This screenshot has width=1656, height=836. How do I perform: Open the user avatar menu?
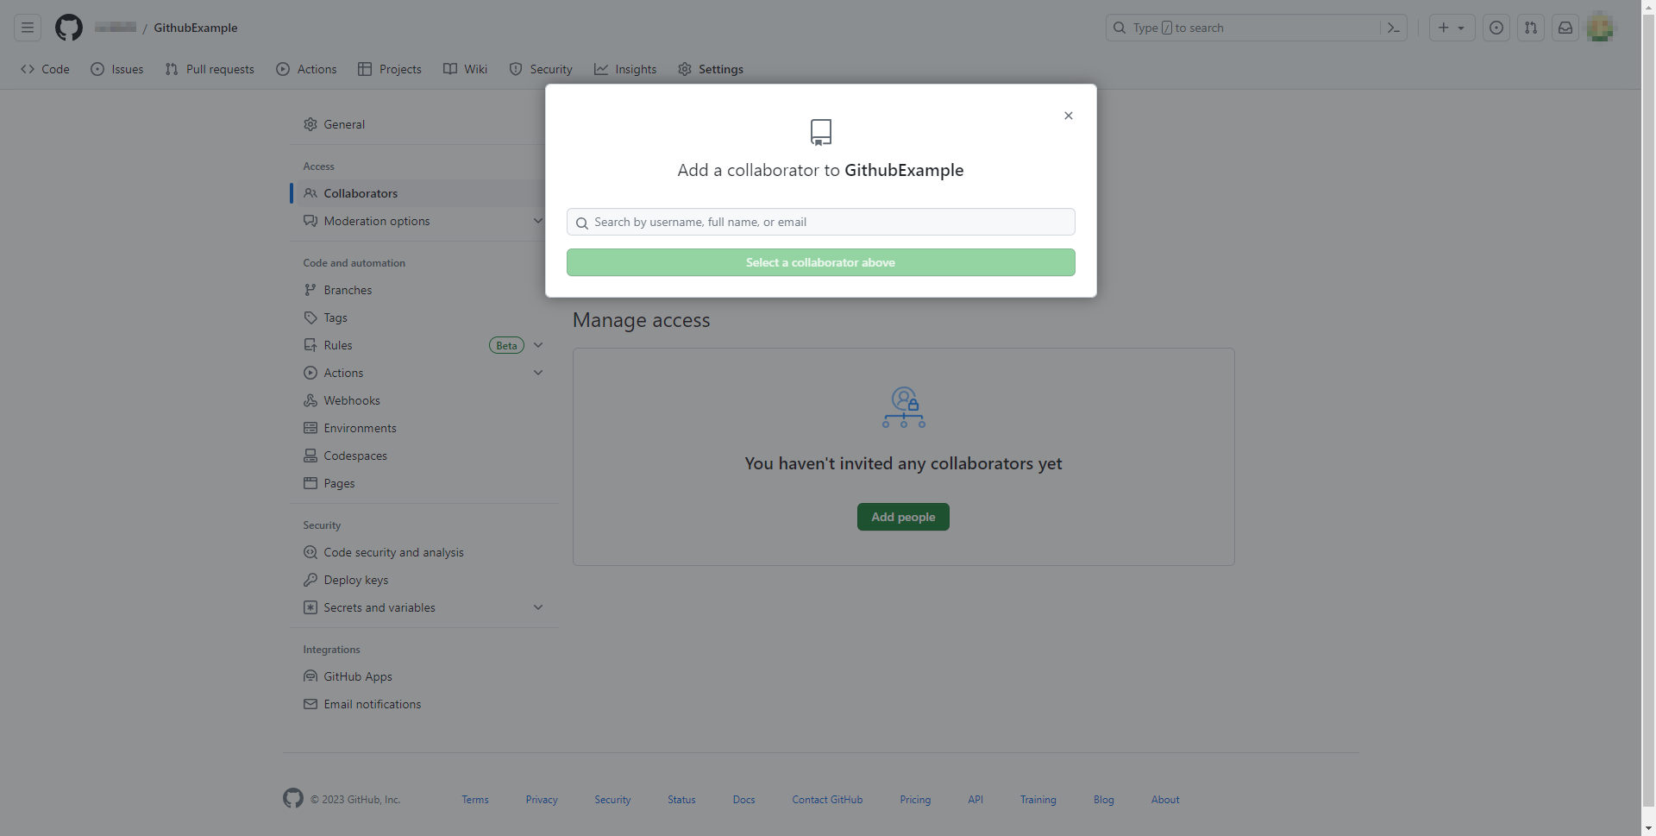1600,28
